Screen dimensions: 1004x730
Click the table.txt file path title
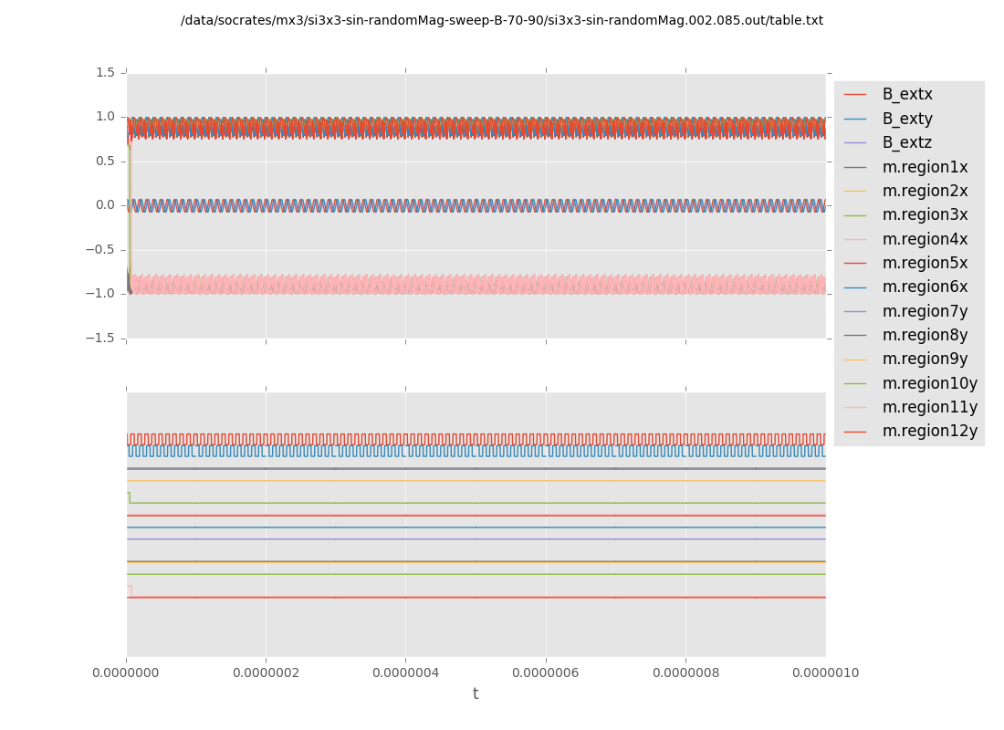click(x=501, y=20)
